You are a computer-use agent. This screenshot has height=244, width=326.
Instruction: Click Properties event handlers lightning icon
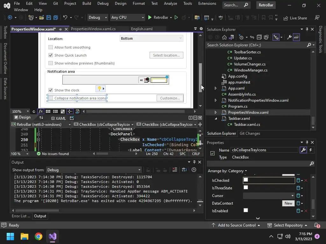311,150
